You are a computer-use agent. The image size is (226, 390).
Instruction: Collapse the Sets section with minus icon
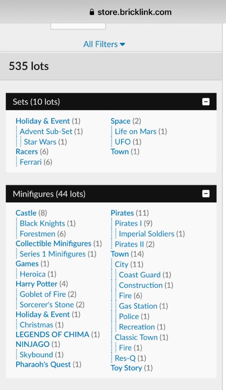[x=206, y=102]
